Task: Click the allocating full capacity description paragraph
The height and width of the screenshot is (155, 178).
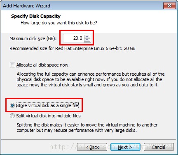Action: tap(91, 79)
